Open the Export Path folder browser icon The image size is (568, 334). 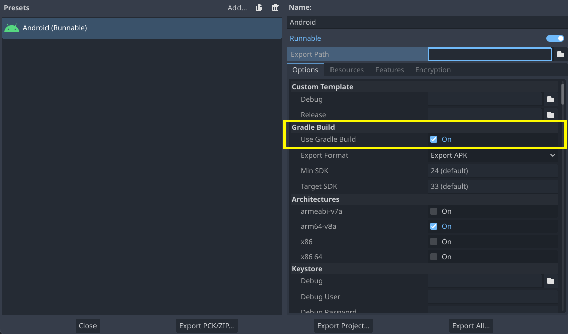pos(561,54)
